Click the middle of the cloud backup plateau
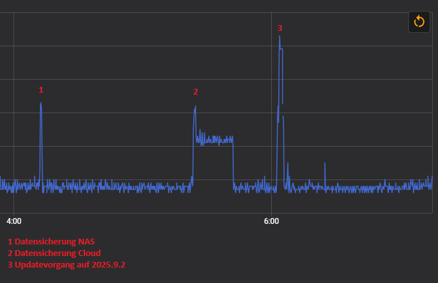438x283 pixels. 214,140
